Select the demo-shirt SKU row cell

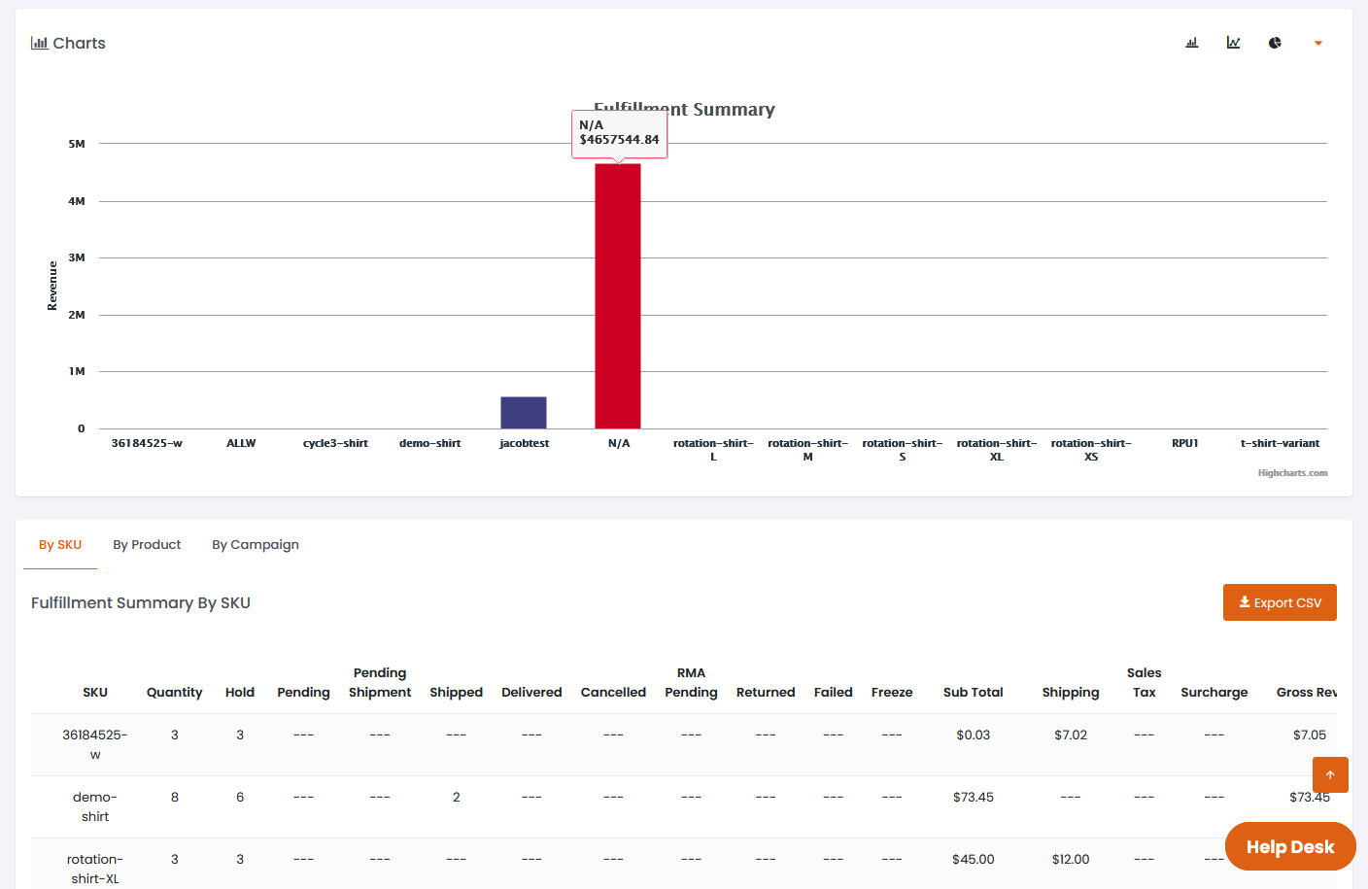(x=95, y=806)
